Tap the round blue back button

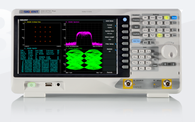(x=125, y=20)
